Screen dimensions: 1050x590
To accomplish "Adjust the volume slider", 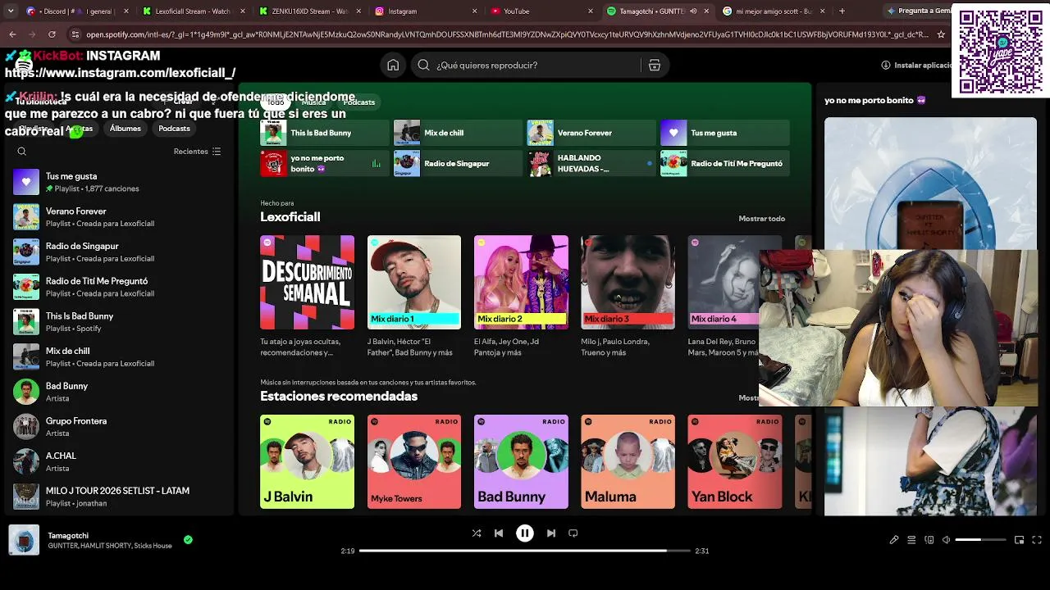I will pos(980,540).
